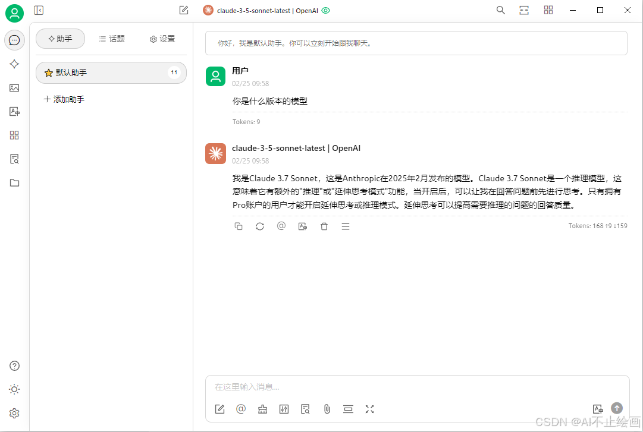Click new topic icon in input toolbar
Image resolution: width=643 pixels, height=432 pixels.
[x=220, y=409]
